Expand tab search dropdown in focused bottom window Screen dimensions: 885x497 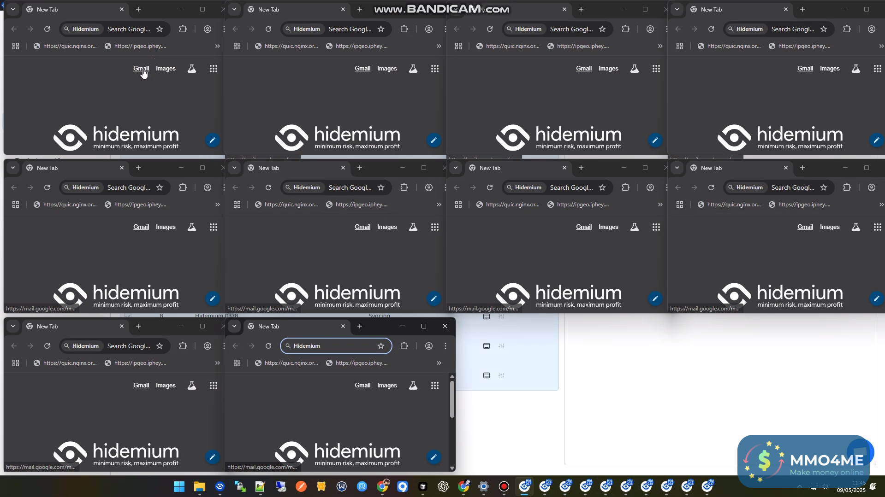point(234,326)
